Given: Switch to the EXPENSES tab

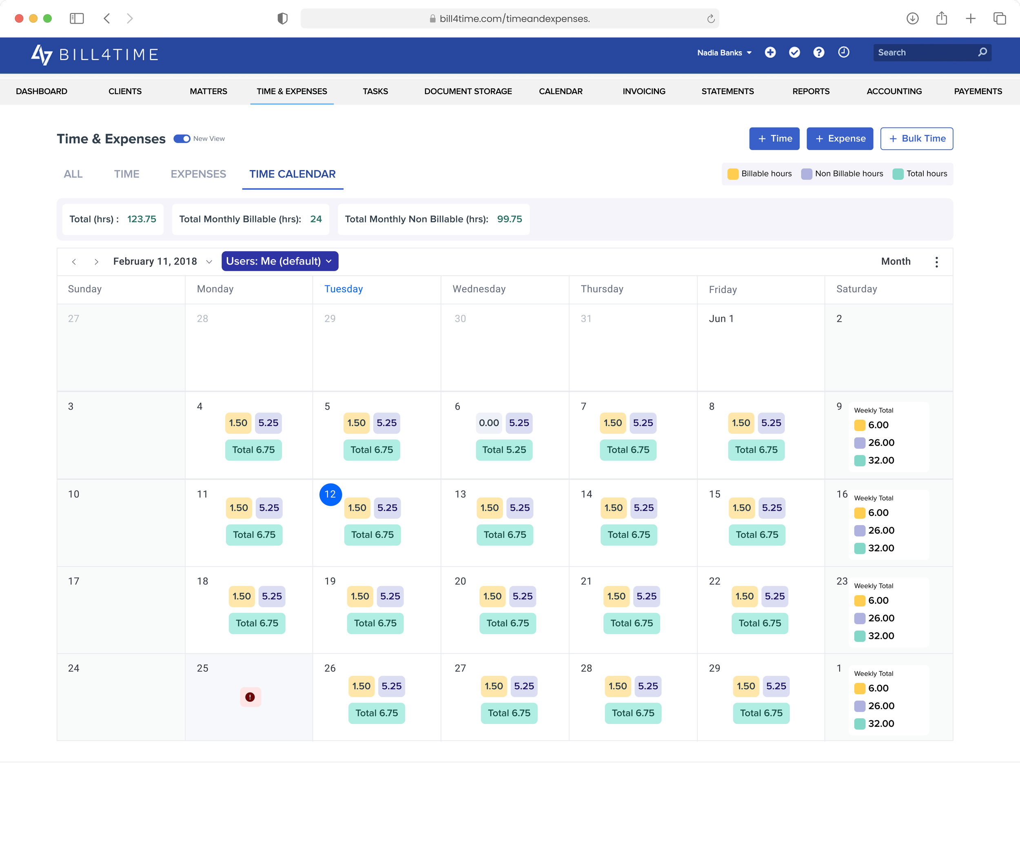Looking at the screenshot, I should coord(198,174).
